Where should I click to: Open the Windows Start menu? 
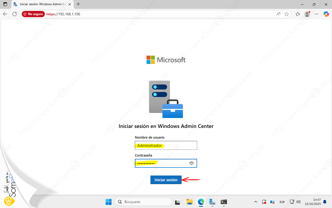pyautogui.click(x=108, y=202)
